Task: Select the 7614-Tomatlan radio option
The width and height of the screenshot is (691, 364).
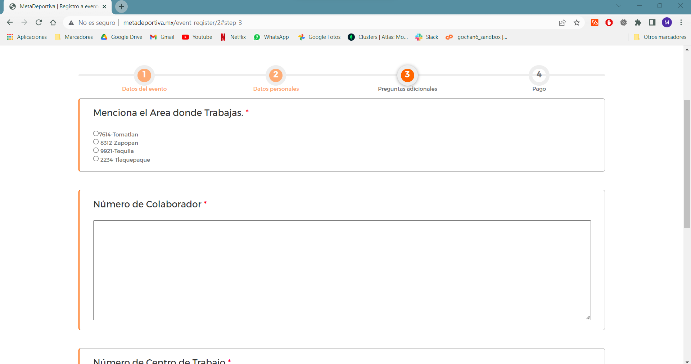Action: click(x=96, y=134)
